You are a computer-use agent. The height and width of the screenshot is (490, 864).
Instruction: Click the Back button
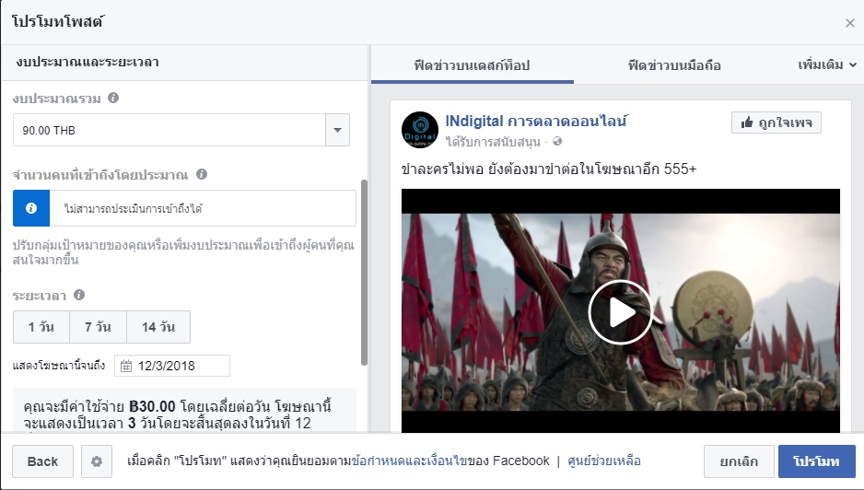pos(43,461)
